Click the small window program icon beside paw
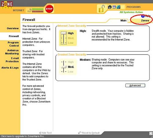Screen dimensions: 153x138 (x=114, y=7)
